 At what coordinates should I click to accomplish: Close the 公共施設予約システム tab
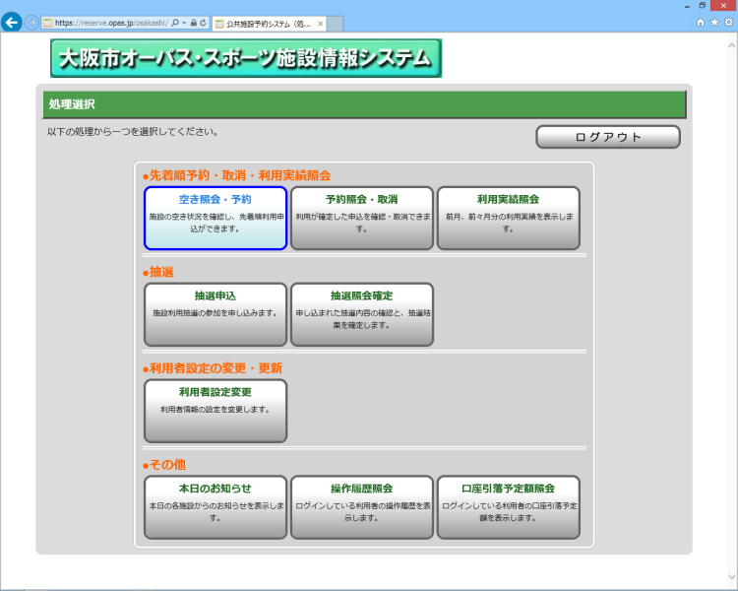click(x=321, y=24)
